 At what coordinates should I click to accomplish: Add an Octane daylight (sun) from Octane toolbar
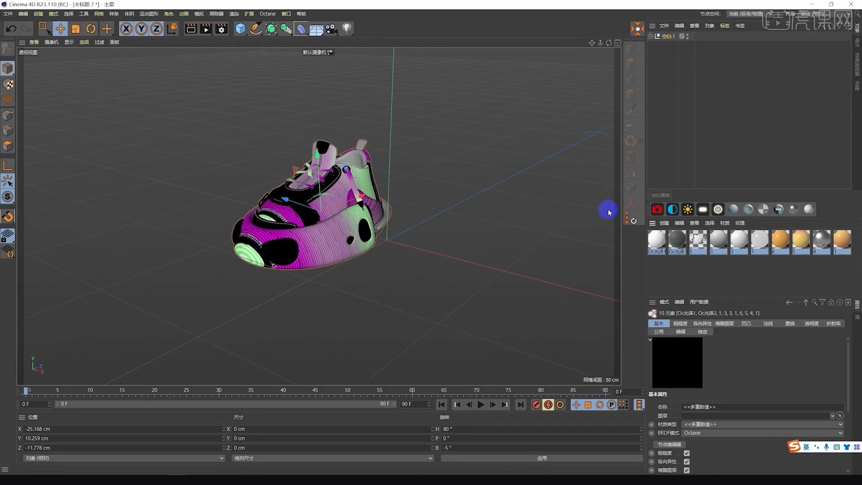[x=688, y=209]
